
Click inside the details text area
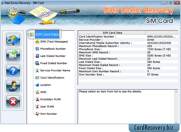[x=126, y=107]
